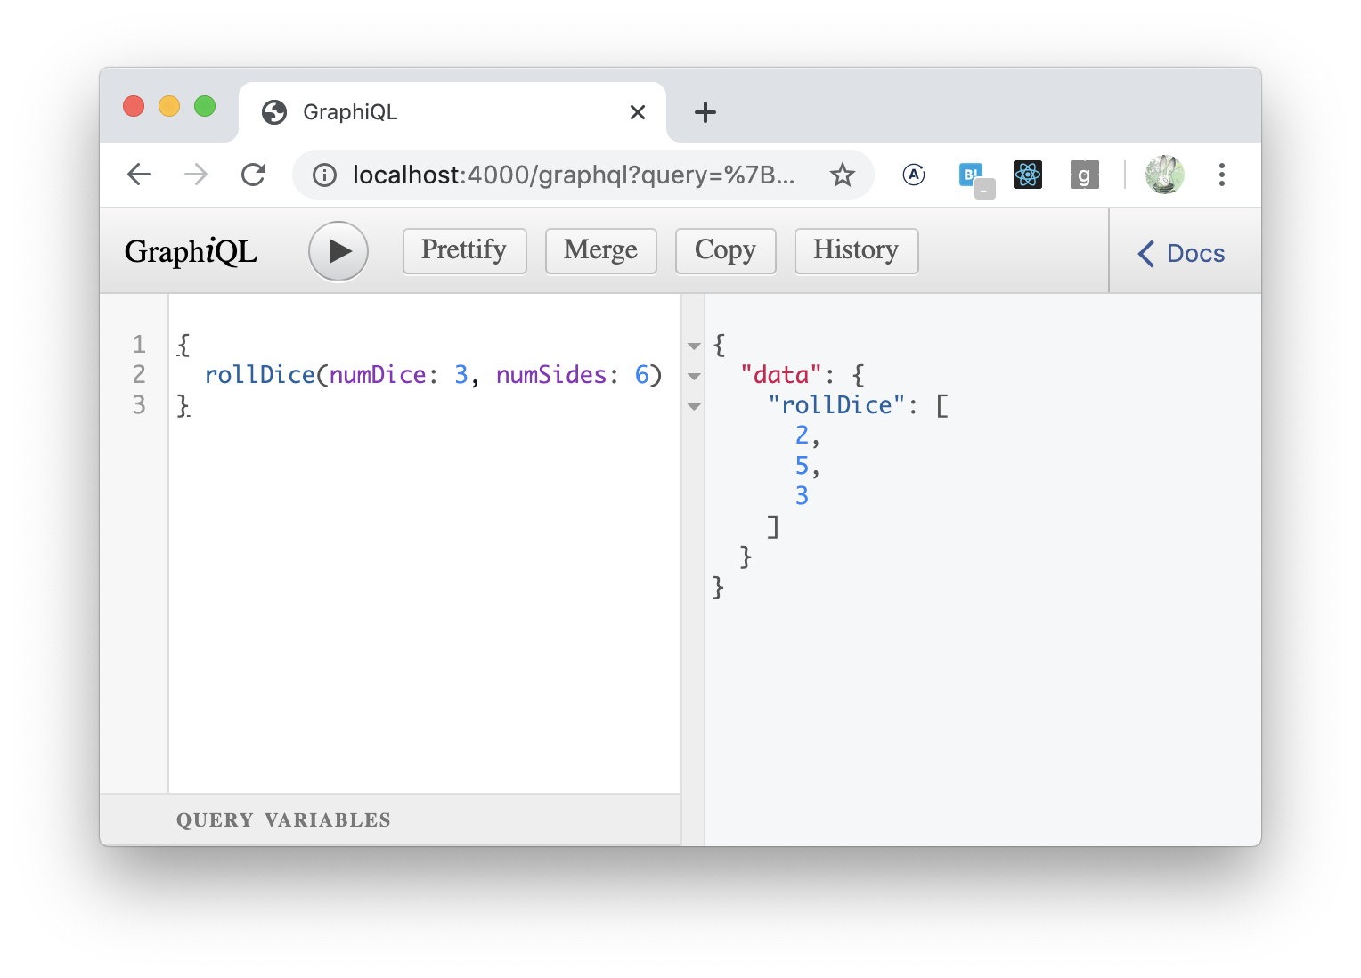Click the numDice argument in the query
This screenshot has height=978, width=1361.
(x=378, y=375)
